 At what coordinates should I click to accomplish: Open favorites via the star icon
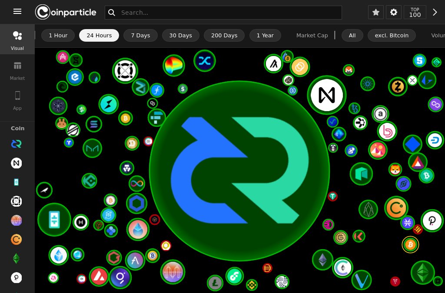tap(376, 12)
